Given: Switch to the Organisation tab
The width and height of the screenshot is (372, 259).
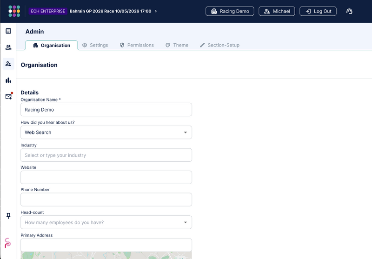Looking at the screenshot, I should pos(52,45).
